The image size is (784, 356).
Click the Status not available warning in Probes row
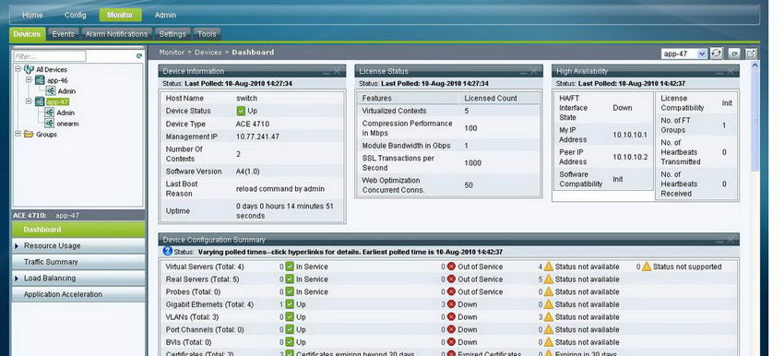point(549,291)
